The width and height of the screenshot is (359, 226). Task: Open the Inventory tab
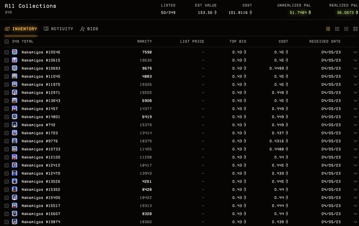[x=21, y=29]
